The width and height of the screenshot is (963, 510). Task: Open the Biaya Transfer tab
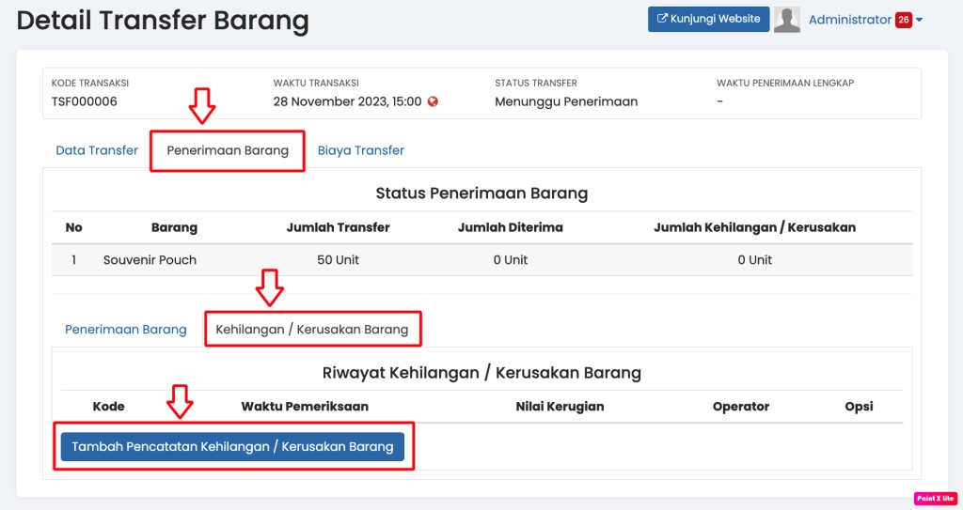coord(360,150)
